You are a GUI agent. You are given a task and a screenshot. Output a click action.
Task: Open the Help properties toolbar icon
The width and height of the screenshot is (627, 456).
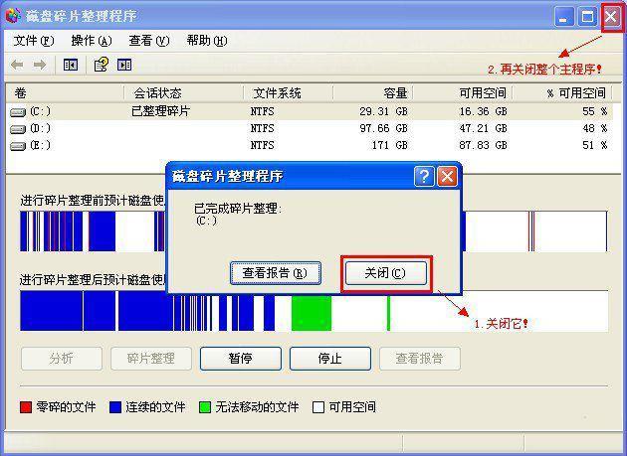[101, 65]
